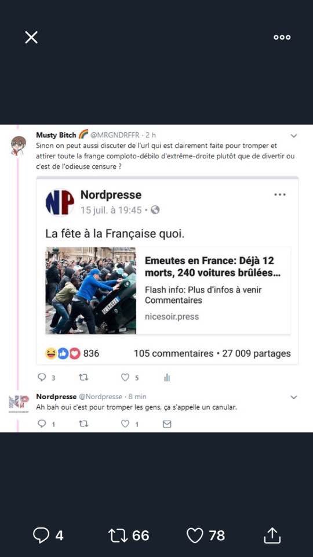
Task: Open the bottom bar reply icon with 4
Action: tap(41, 536)
